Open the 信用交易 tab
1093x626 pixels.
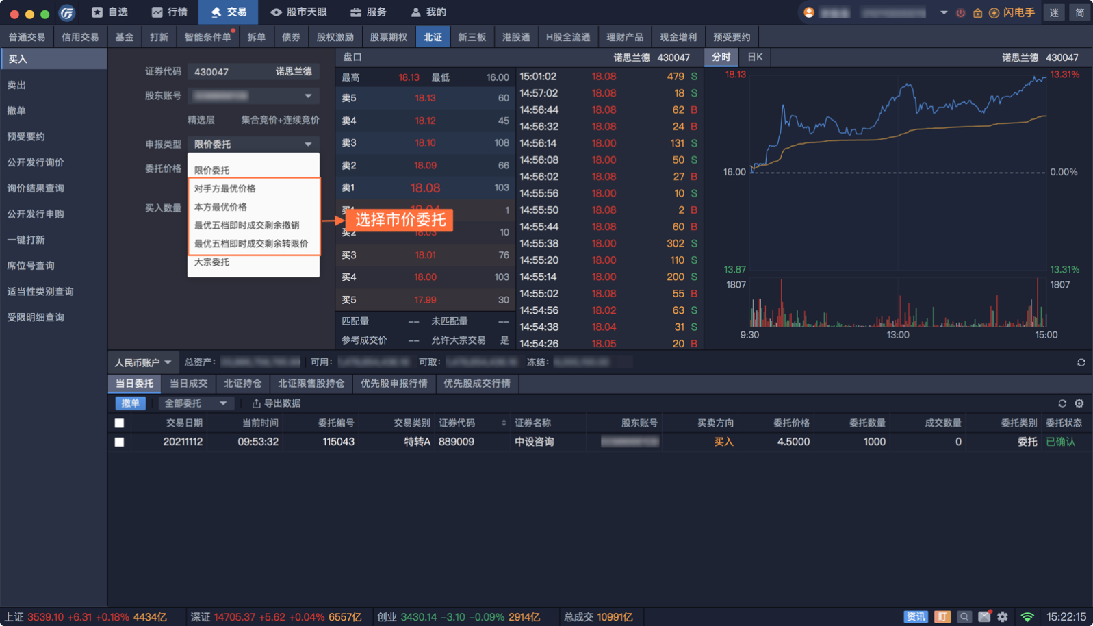(80, 37)
